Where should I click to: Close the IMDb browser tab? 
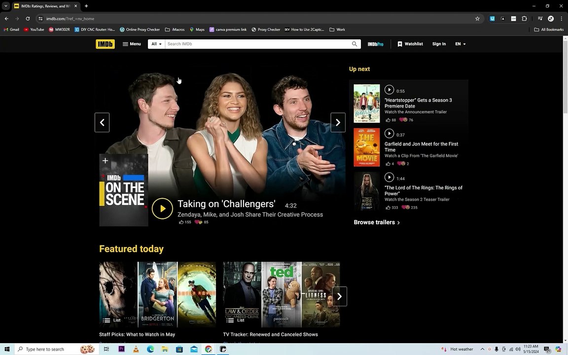pyautogui.click(x=76, y=6)
